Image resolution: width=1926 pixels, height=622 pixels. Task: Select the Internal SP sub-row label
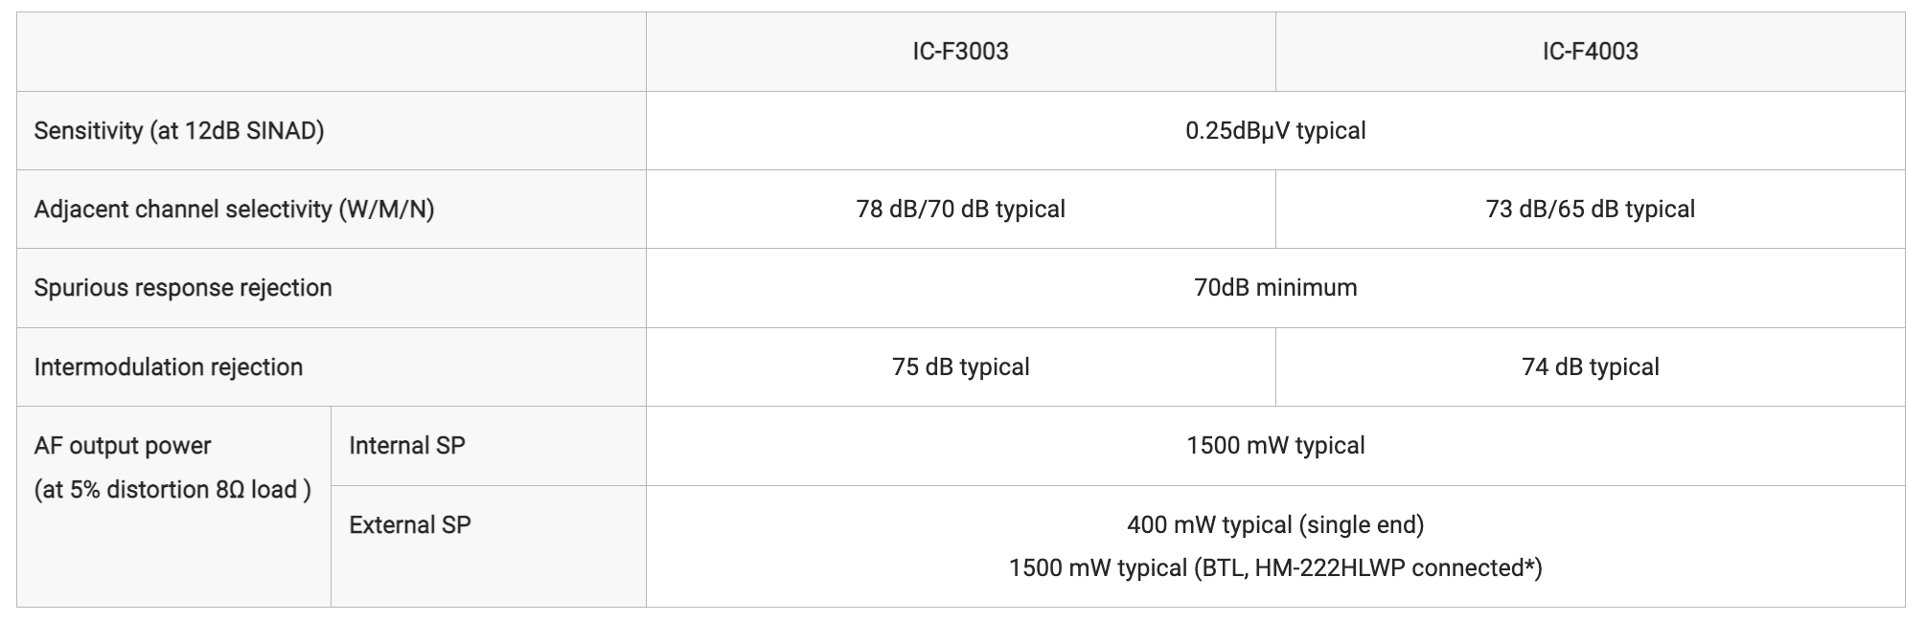coord(407,446)
